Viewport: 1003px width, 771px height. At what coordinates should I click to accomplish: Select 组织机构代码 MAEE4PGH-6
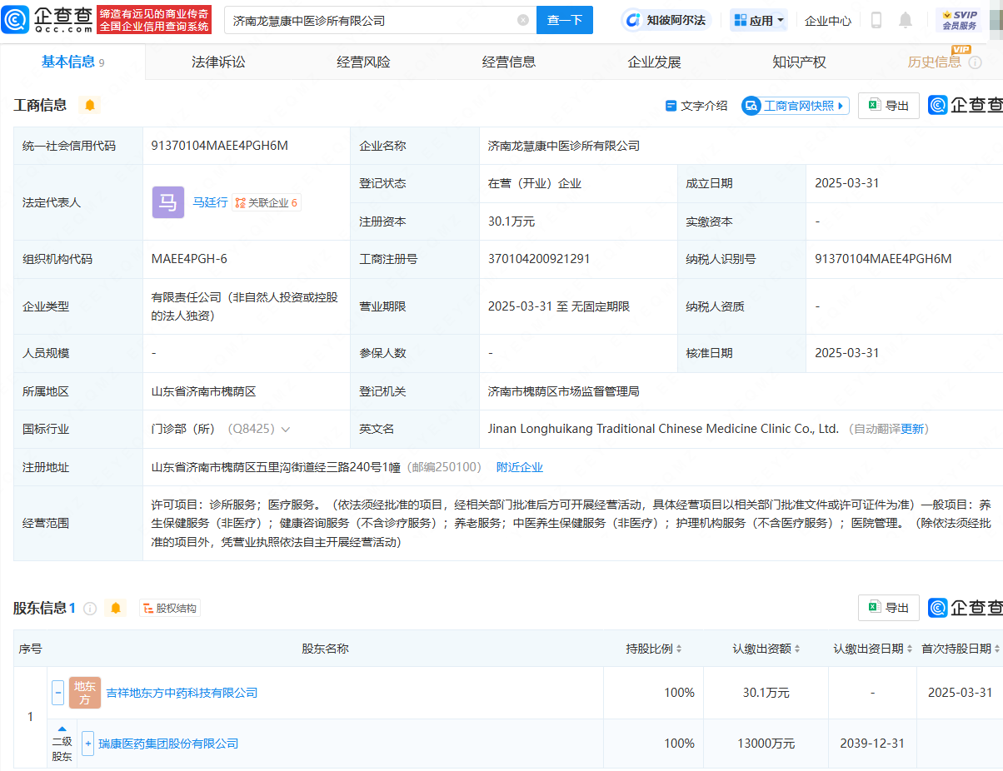[x=189, y=259]
